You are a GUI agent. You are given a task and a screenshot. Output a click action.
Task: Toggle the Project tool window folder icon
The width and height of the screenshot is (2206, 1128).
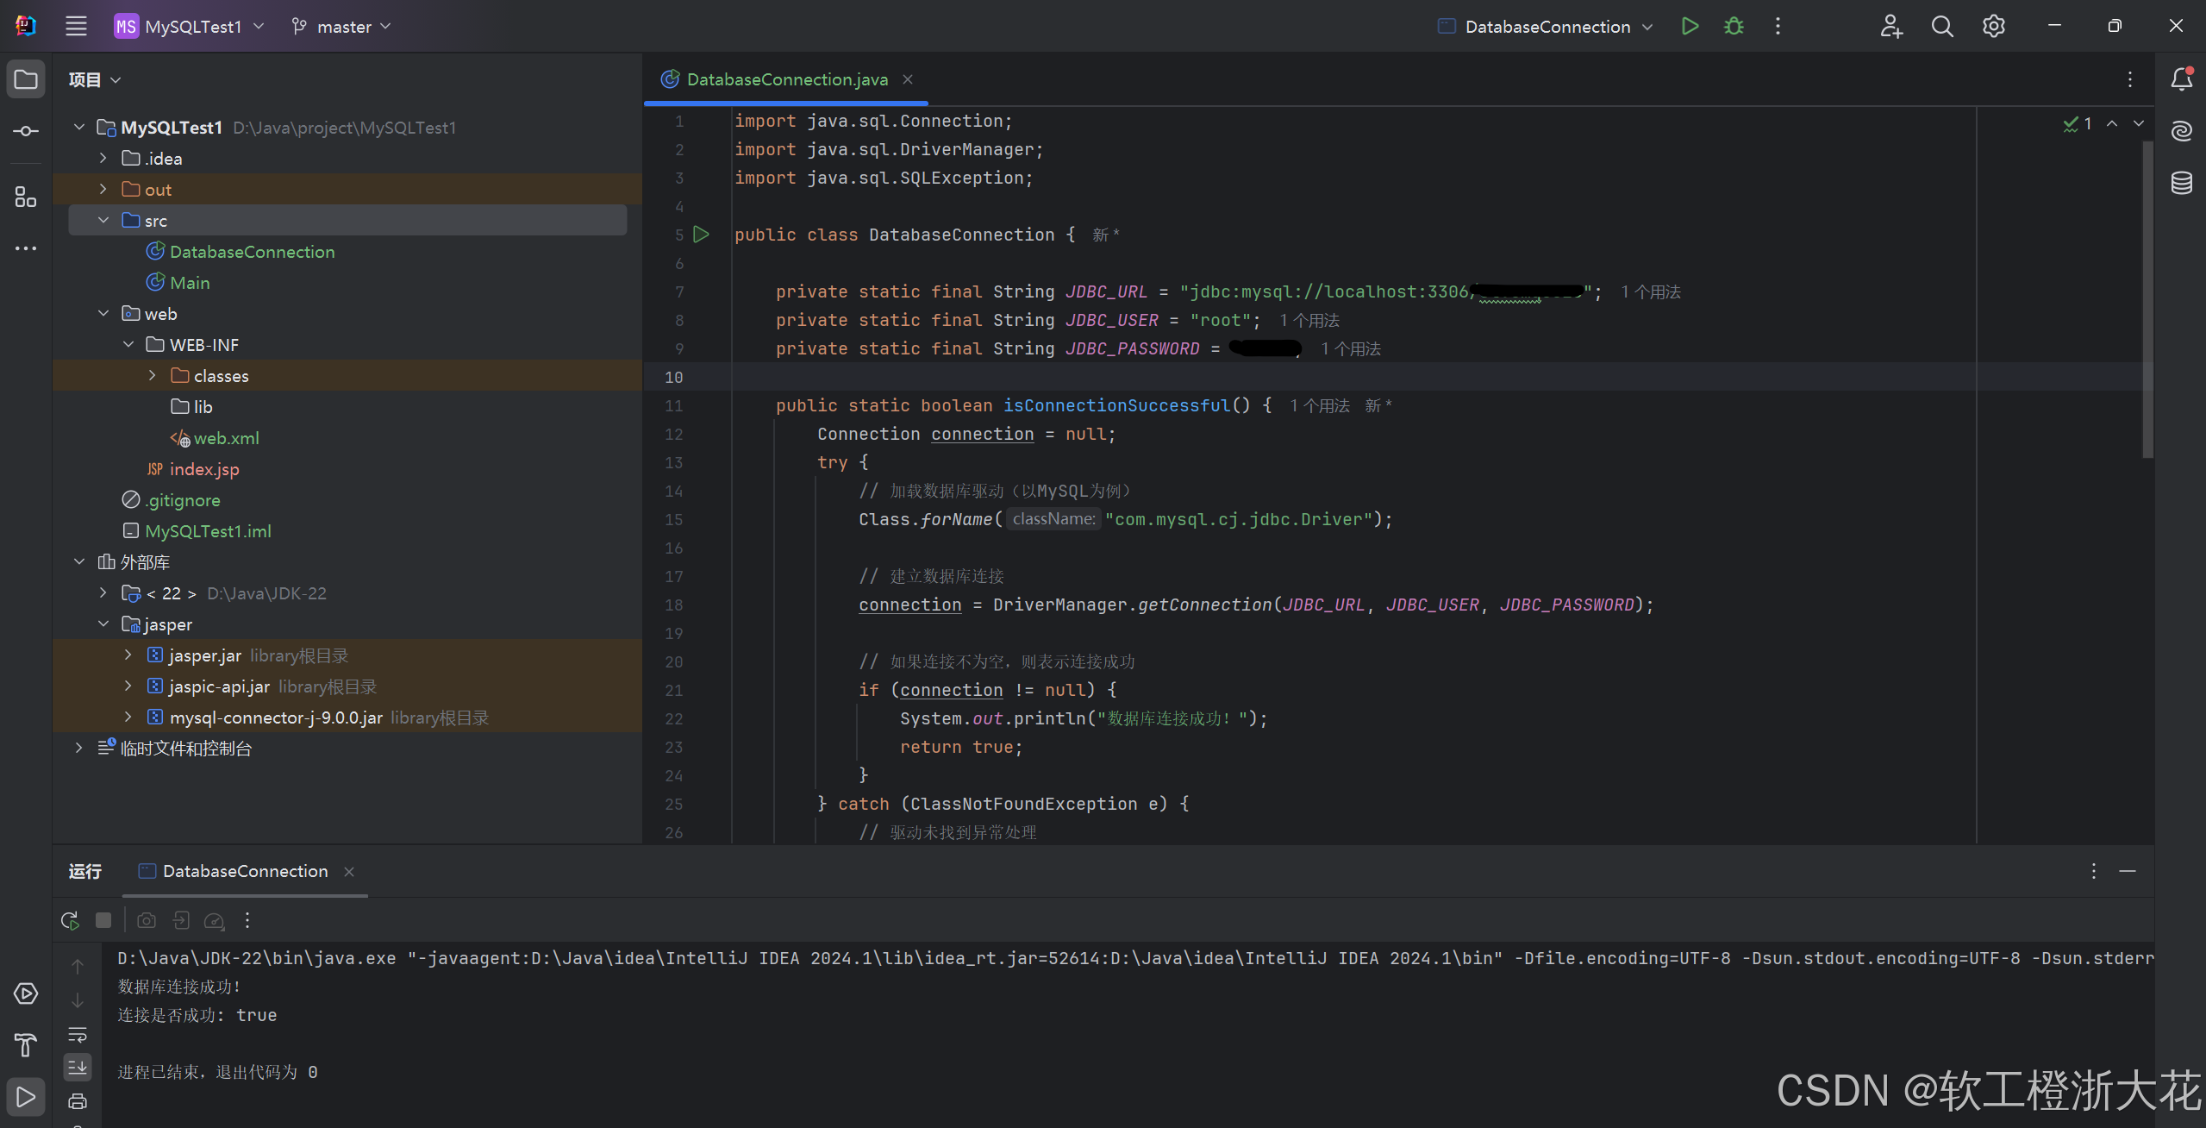pyautogui.click(x=25, y=79)
